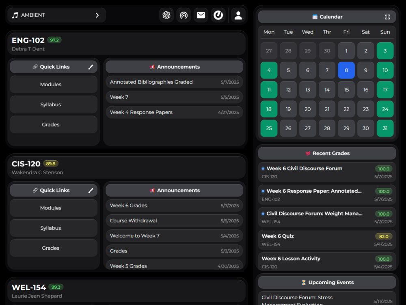Open Week 6 Grades announcement
Viewport: 406px width, 305px height.
pyautogui.click(x=174, y=205)
